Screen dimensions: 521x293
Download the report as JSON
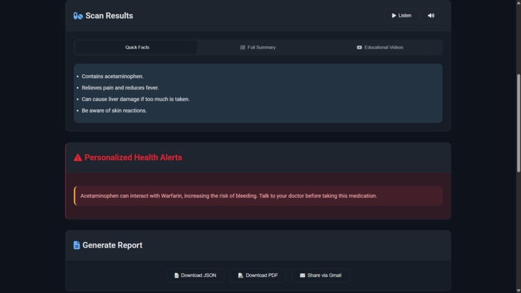click(x=195, y=276)
